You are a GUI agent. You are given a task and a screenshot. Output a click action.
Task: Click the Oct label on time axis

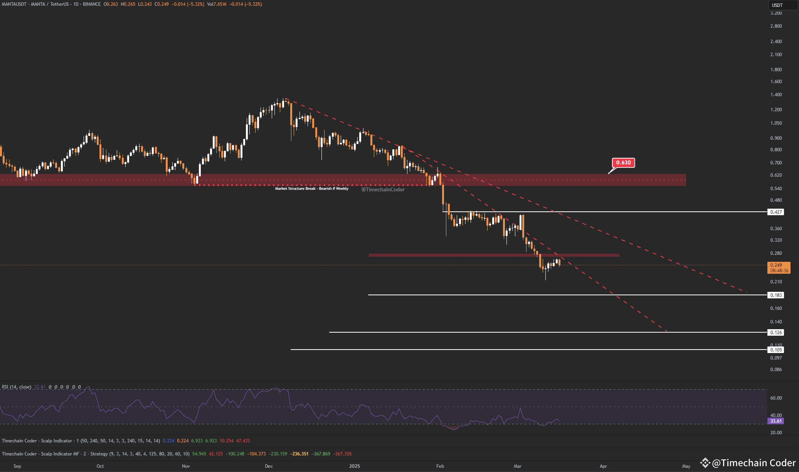click(x=100, y=466)
